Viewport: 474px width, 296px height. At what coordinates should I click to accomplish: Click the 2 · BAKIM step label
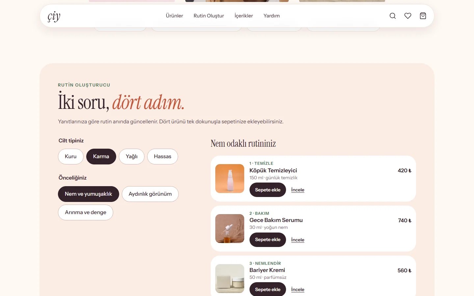pos(259,213)
